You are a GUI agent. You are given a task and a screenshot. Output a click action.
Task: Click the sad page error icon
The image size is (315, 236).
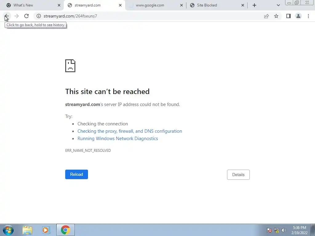point(70,66)
